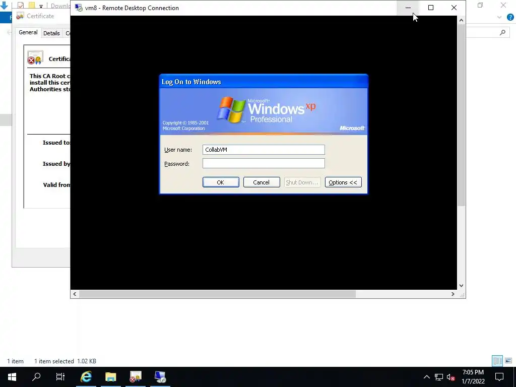Open taskbar Search
The image size is (516, 387).
point(36,377)
